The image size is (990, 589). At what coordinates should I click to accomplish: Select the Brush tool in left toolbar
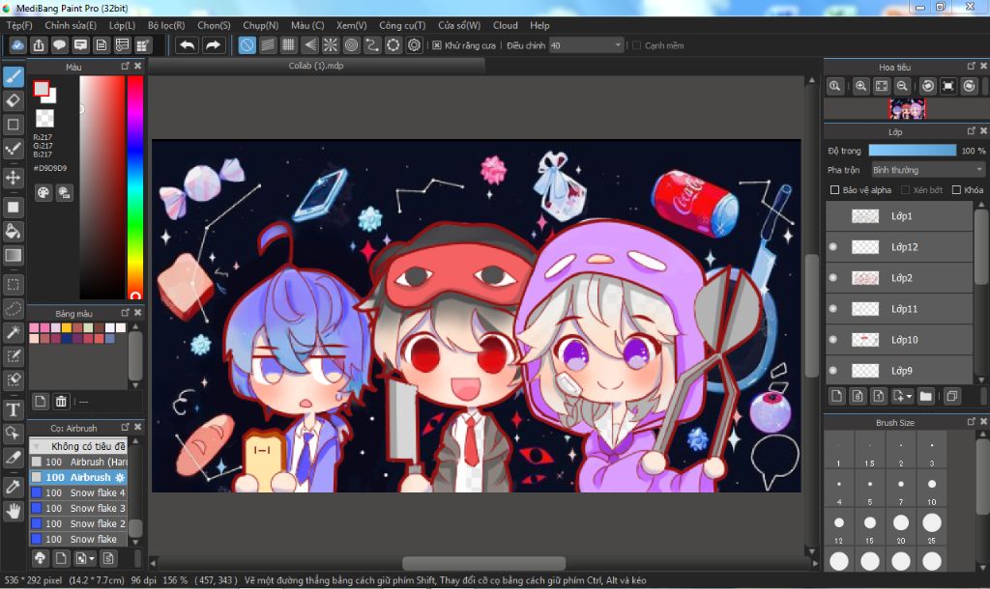tap(14, 77)
